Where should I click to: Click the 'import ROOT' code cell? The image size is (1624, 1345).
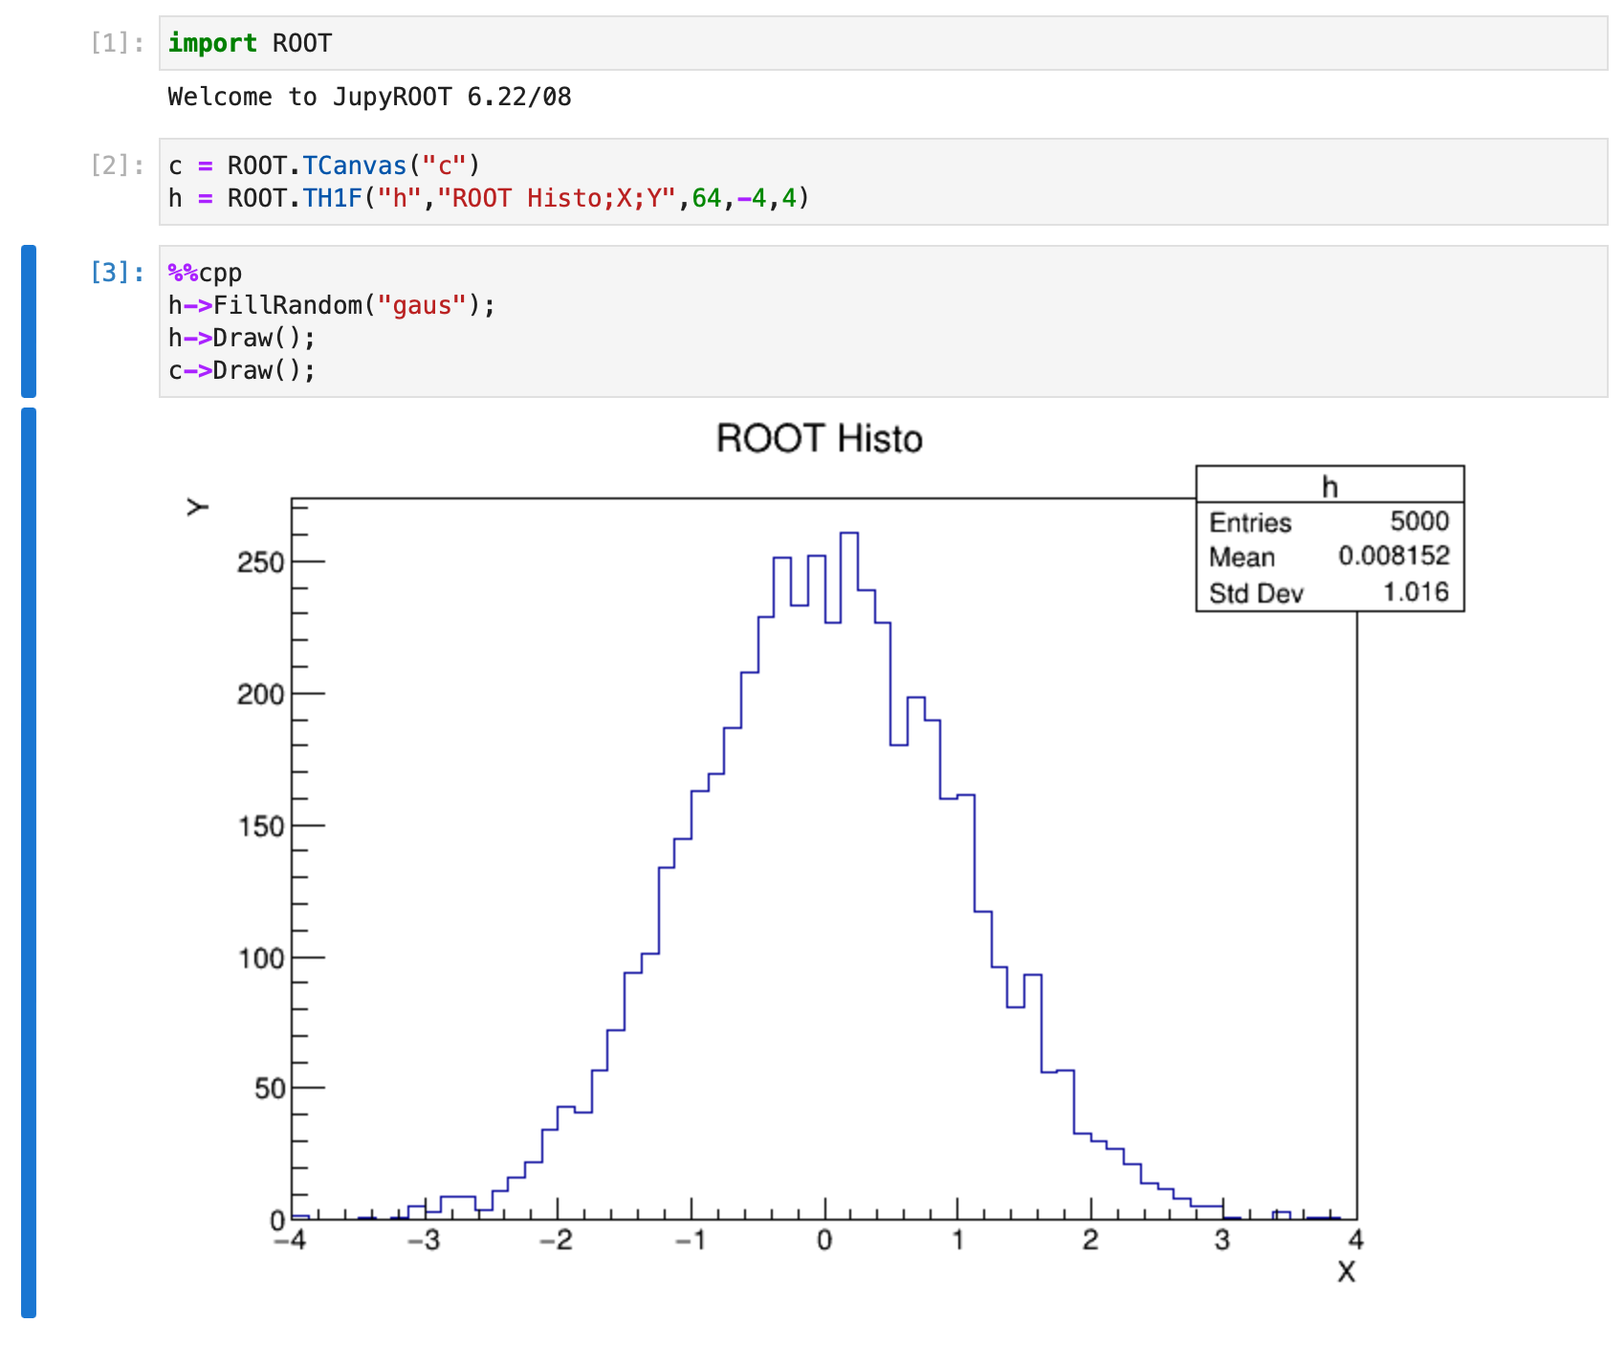[861, 43]
